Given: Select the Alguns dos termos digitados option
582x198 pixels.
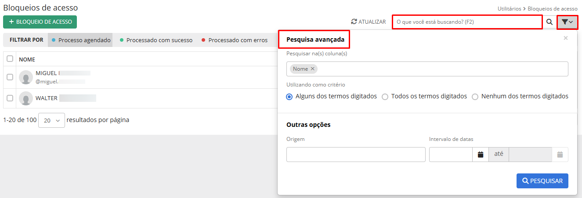Looking at the screenshot, I should point(289,97).
